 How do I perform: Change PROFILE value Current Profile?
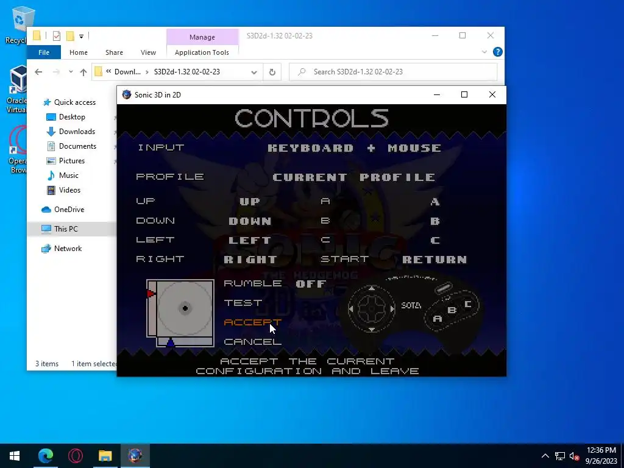tap(354, 177)
